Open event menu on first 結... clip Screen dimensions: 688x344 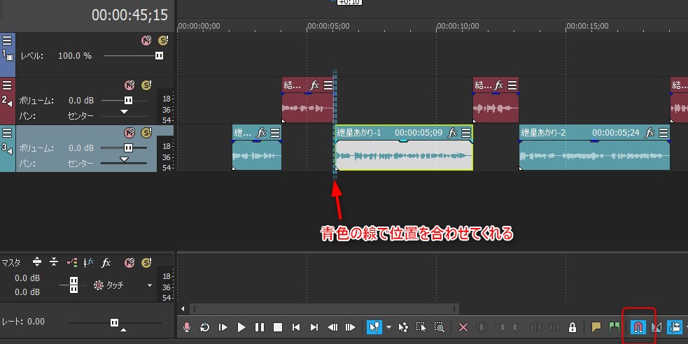pos(328,85)
